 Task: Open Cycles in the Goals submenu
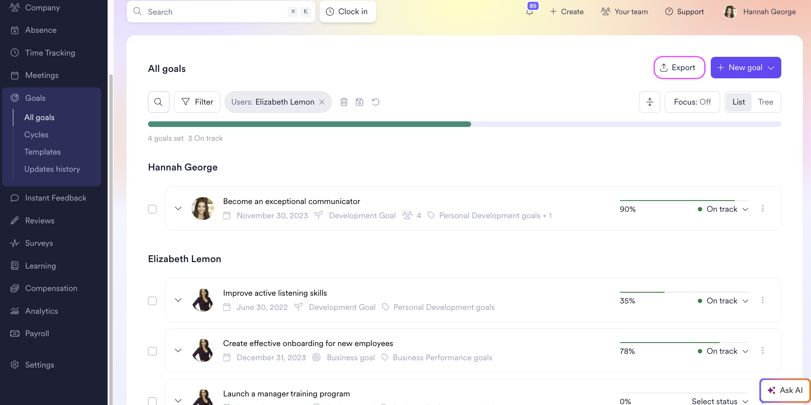tap(37, 135)
